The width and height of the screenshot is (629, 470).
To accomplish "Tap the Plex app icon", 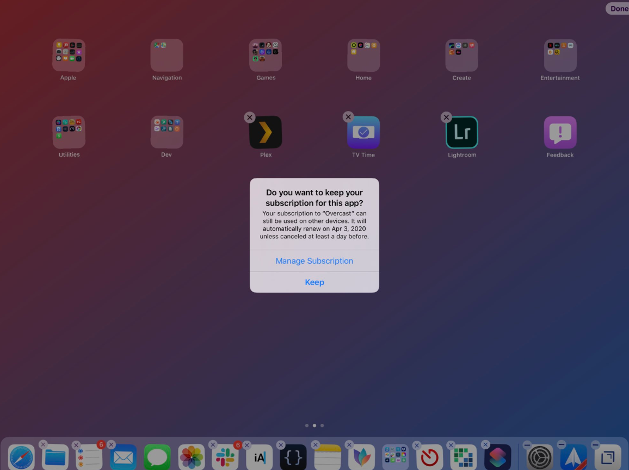I will coord(266,132).
